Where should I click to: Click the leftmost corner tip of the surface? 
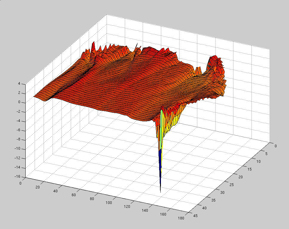[x=35, y=96]
